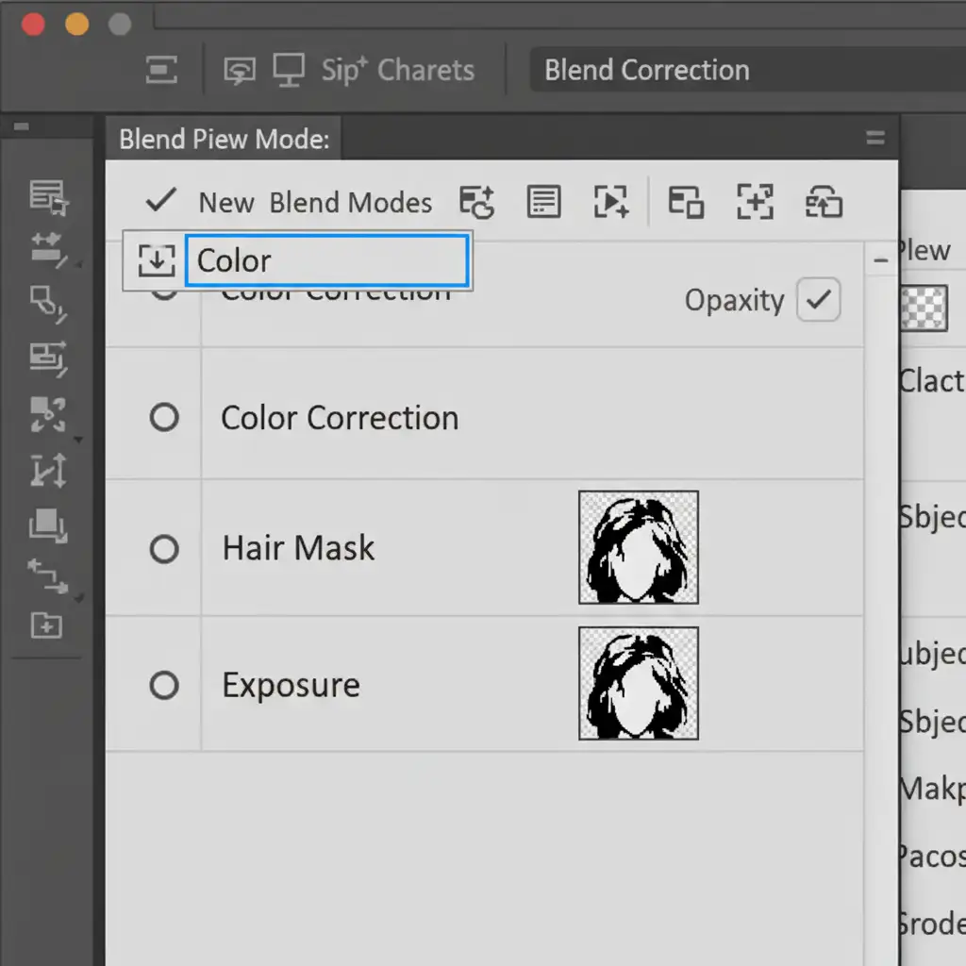Click the New Blend Modes menu item

315,202
